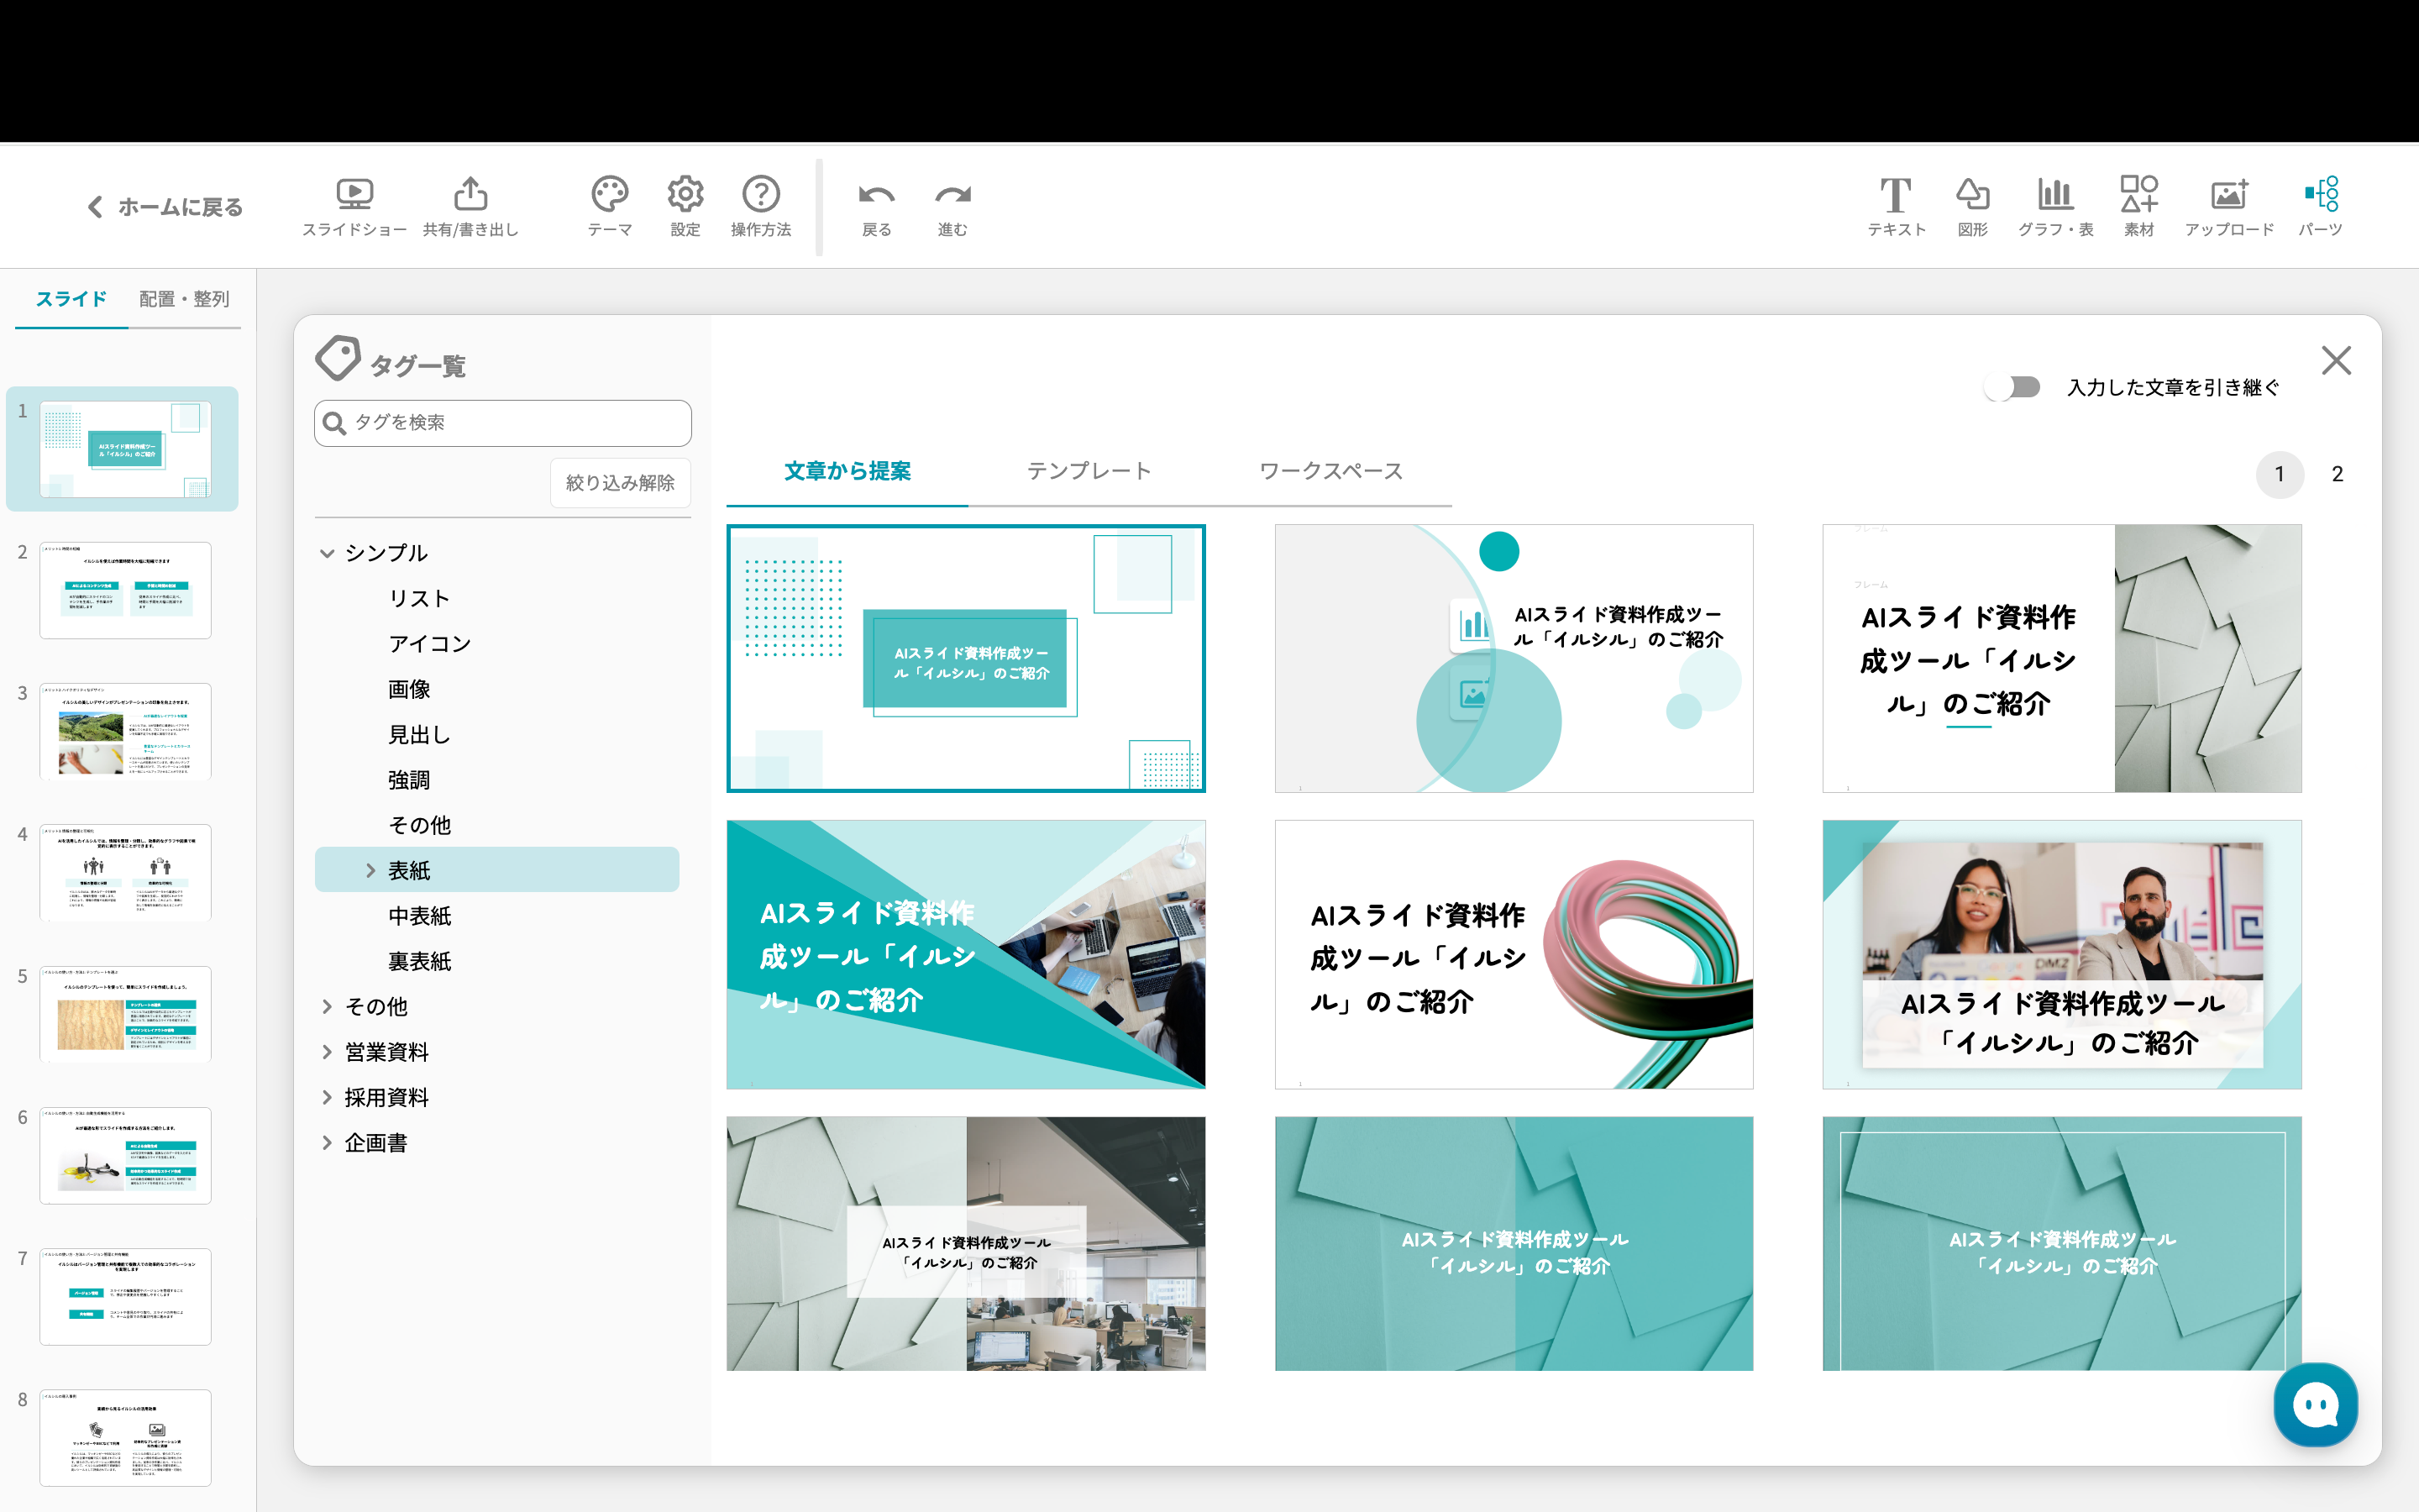Screen dimensions: 2419x1512
Task: Click the 絞り込み解除 button
Action: 620,483
